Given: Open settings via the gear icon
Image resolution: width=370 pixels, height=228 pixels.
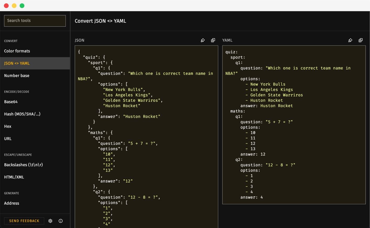Looking at the screenshot, I should [x=50, y=221].
